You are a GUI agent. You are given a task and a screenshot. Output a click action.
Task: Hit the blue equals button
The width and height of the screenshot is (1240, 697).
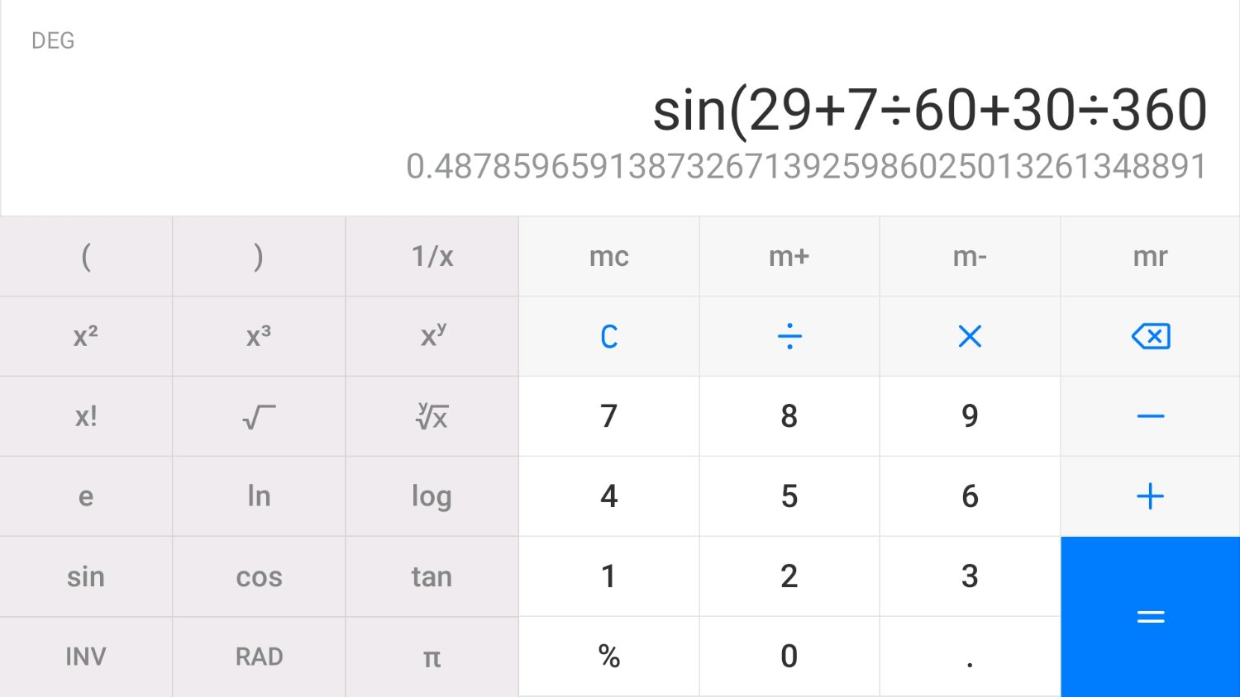point(1151,617)
